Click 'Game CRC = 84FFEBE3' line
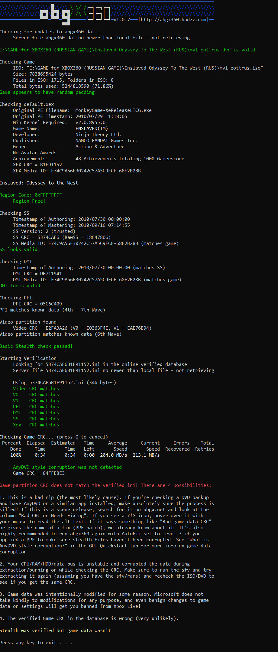The image size is (278, 652). (39, 473)
